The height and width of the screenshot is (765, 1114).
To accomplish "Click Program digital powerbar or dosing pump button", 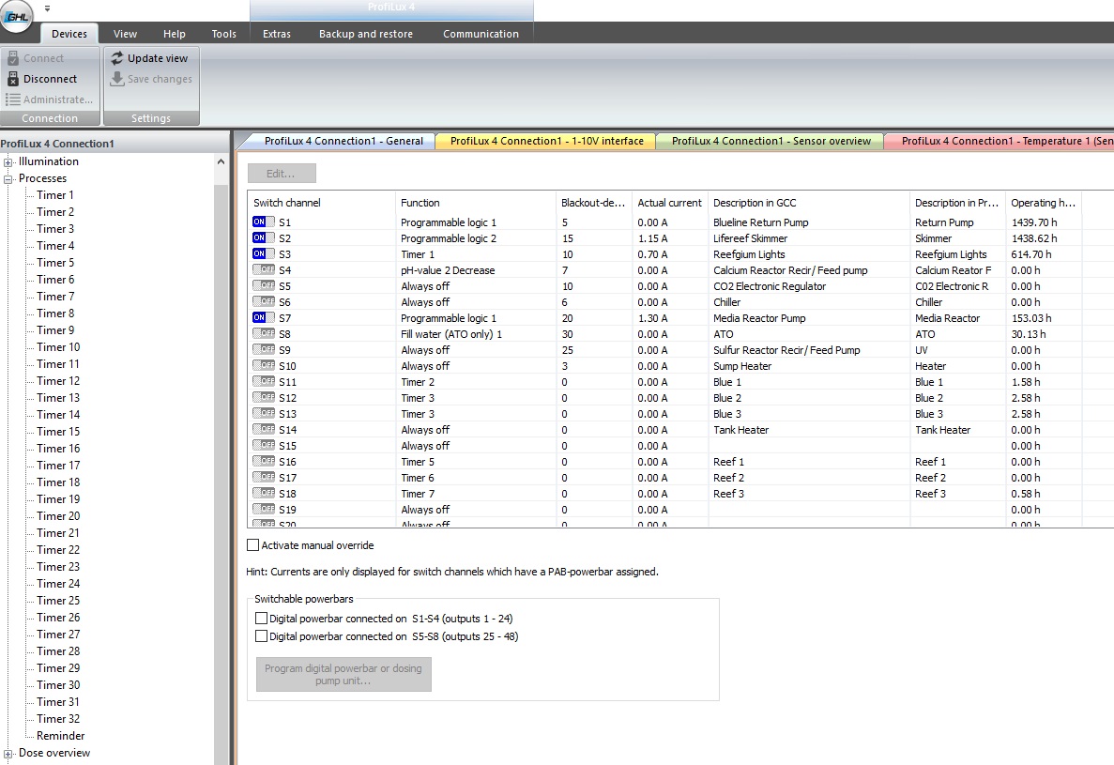I will coord(343,674).
